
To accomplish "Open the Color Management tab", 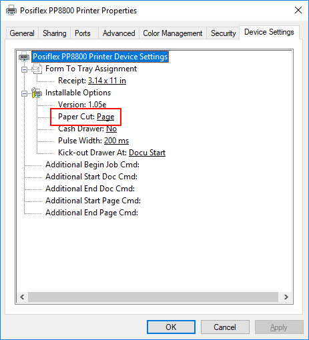I will pos(173,33).
